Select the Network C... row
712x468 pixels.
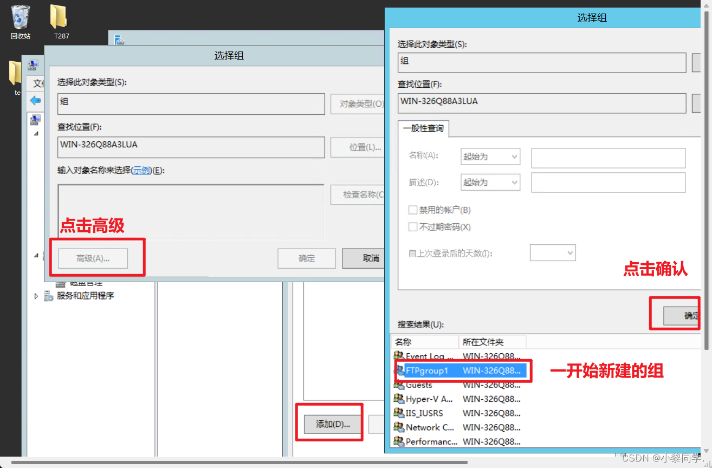[460, 427]
